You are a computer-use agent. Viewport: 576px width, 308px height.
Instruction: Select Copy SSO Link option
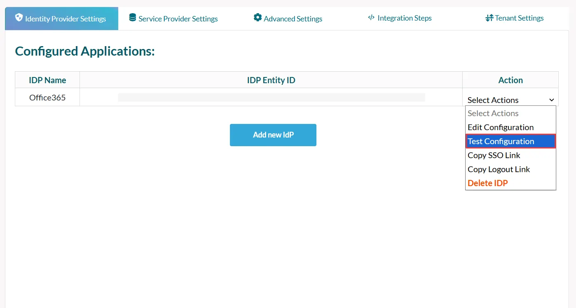click(x=494, y=155)
